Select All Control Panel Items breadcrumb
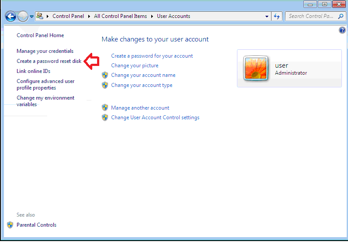The height and width of the screenshot is (245, 348). tap(122, 16)
